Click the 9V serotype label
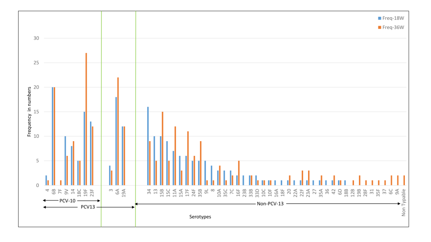Image resolution: width=431 pixels, height=242 pixels. (66, 192)
